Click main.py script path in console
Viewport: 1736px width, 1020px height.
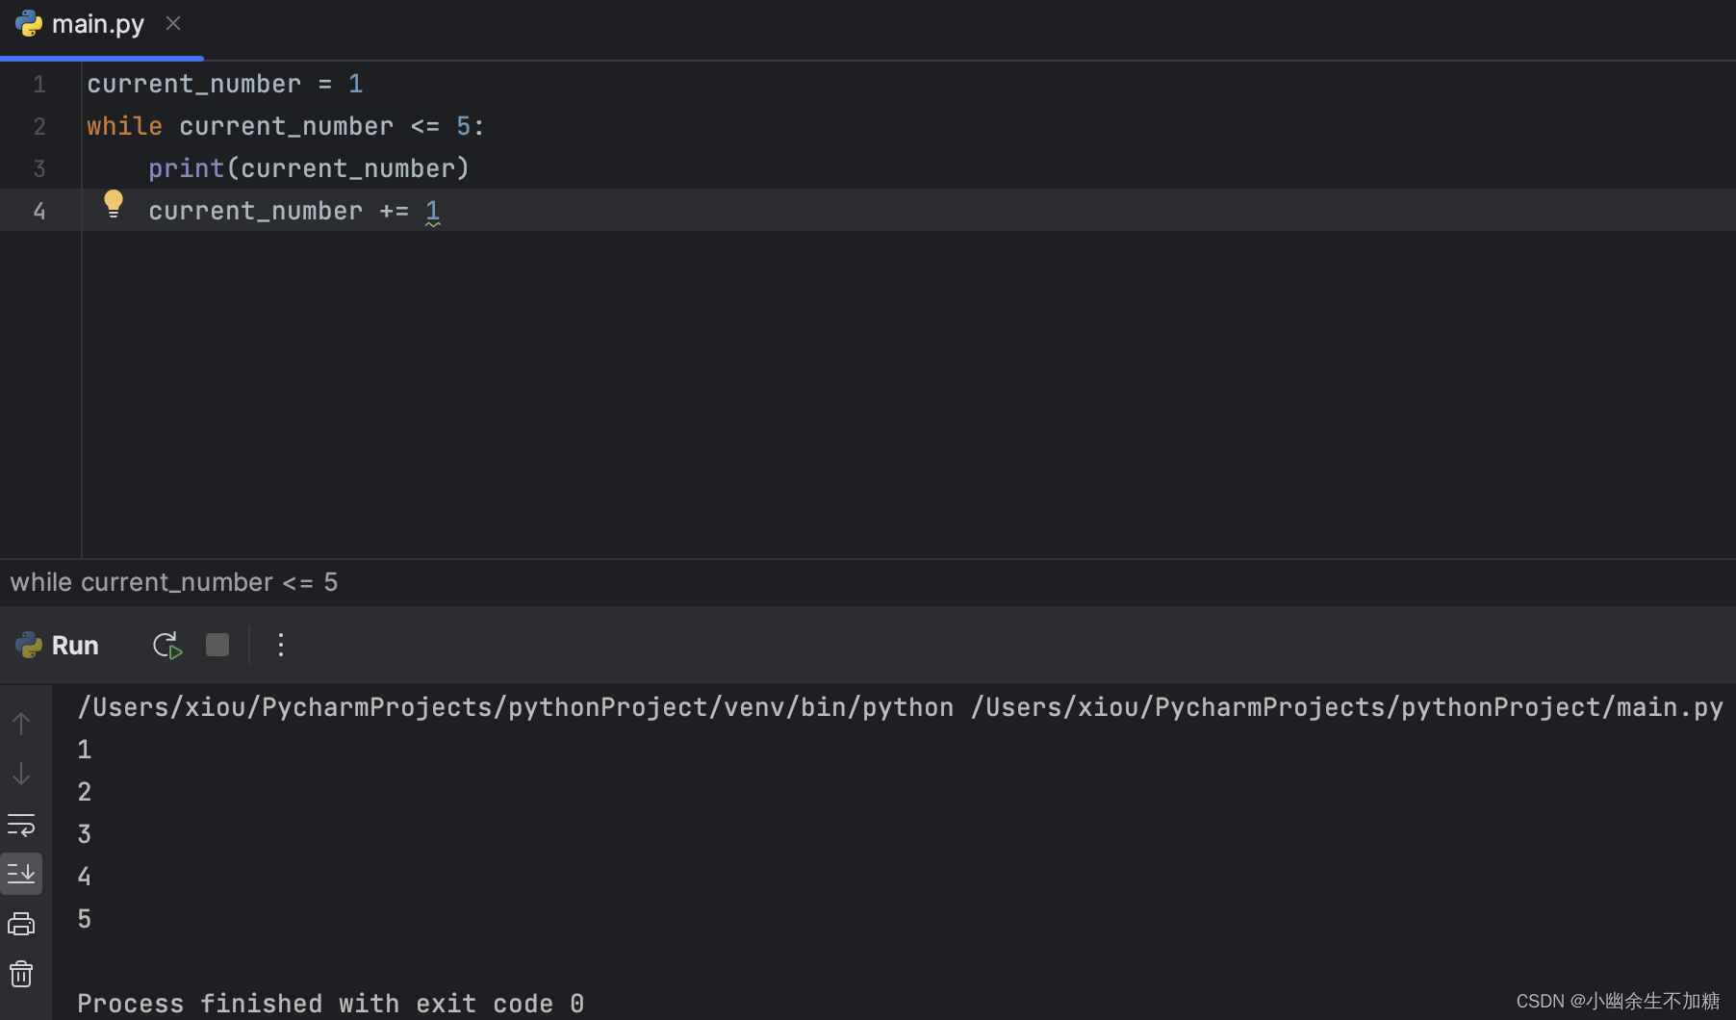click(x=1347, y=707)
